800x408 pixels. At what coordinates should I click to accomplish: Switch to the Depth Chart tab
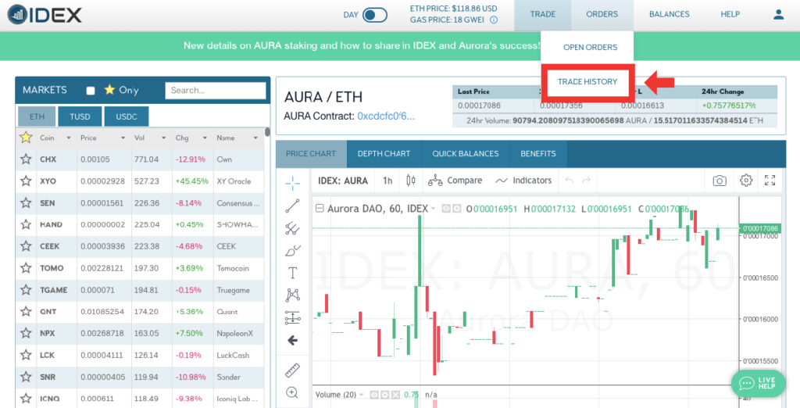point(384,154)
